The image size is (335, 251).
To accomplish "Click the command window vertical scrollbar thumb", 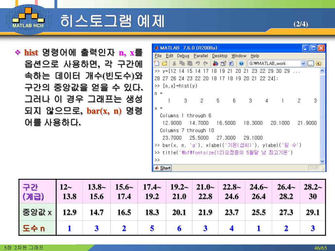I will (x=322, y=117).
